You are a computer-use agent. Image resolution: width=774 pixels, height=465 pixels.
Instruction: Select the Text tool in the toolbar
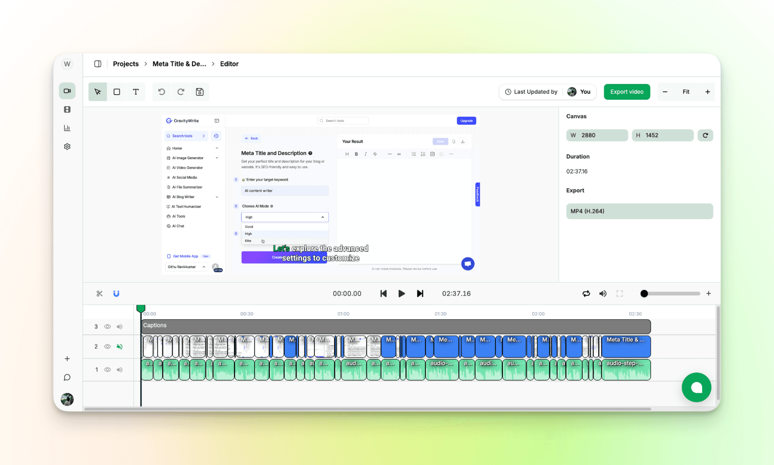coord(136,91)
